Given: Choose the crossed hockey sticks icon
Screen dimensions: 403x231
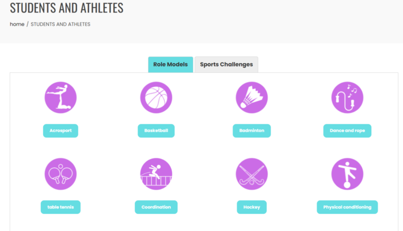Looking at the screenshot, I should 252,174.
